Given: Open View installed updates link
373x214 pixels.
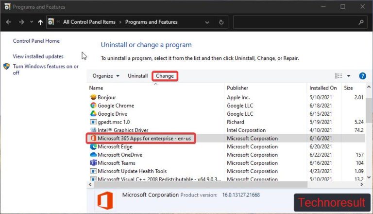Looking at the screenshot, I should coord(38,56).
